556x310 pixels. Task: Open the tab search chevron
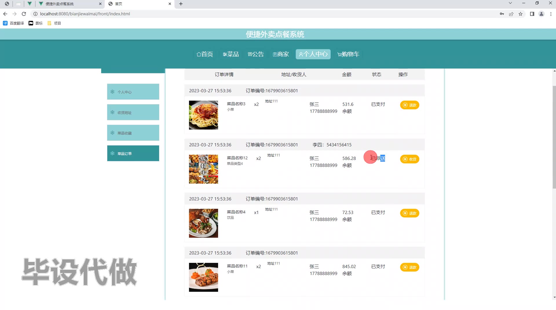pyautogui.click(x=510, y=3)
